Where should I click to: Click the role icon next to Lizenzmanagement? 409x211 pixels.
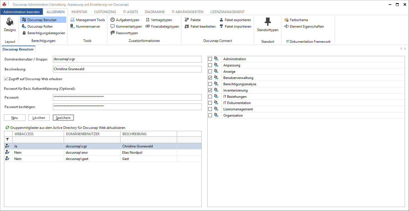point(216,109)
